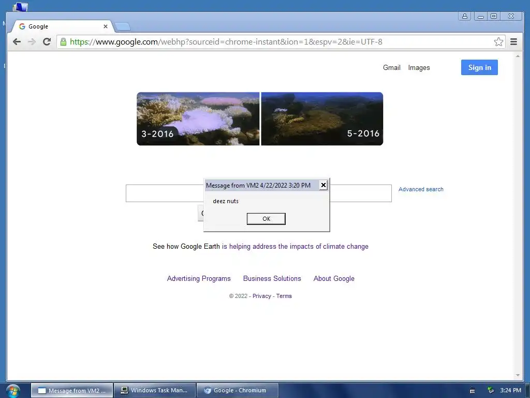Maximize the Chromium window
The width and height of the screenshot is (530, 398).
coord(494,16)
